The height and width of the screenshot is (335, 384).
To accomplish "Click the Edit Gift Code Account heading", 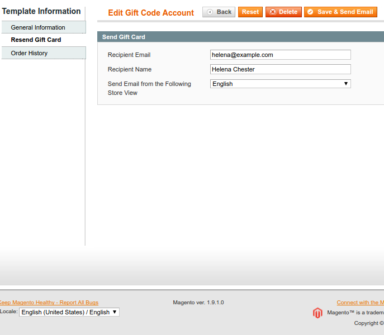I will (x=151, y=13).
